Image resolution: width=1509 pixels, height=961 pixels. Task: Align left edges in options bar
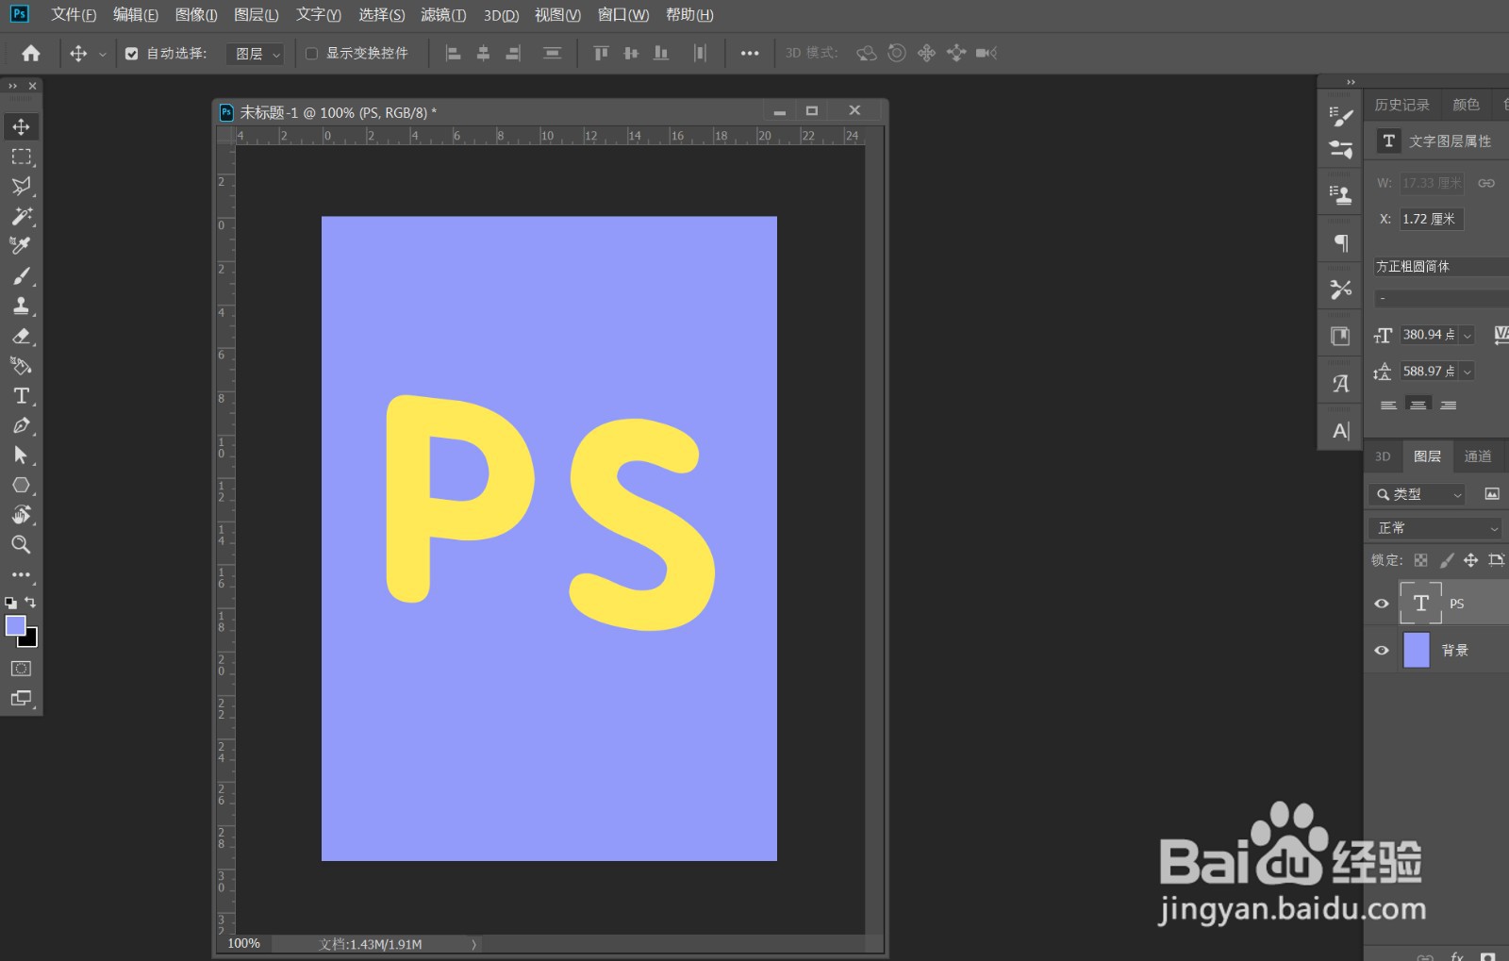pyautogui.click(x=454, y=54)
